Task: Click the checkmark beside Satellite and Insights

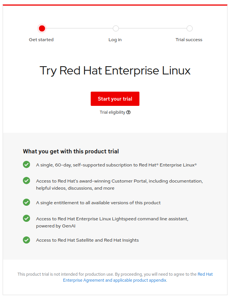Action: pyautogui.click(x=26, y=240)
